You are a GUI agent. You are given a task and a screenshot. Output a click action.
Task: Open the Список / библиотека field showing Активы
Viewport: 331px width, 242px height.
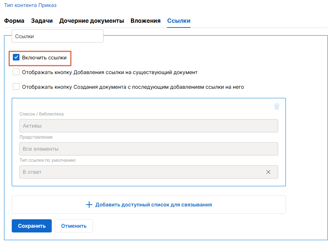click(149, 126)
